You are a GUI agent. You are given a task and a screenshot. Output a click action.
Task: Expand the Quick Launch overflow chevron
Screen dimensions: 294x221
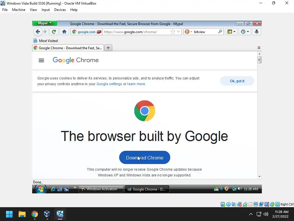pyautogui.click(x=75, y=188)
